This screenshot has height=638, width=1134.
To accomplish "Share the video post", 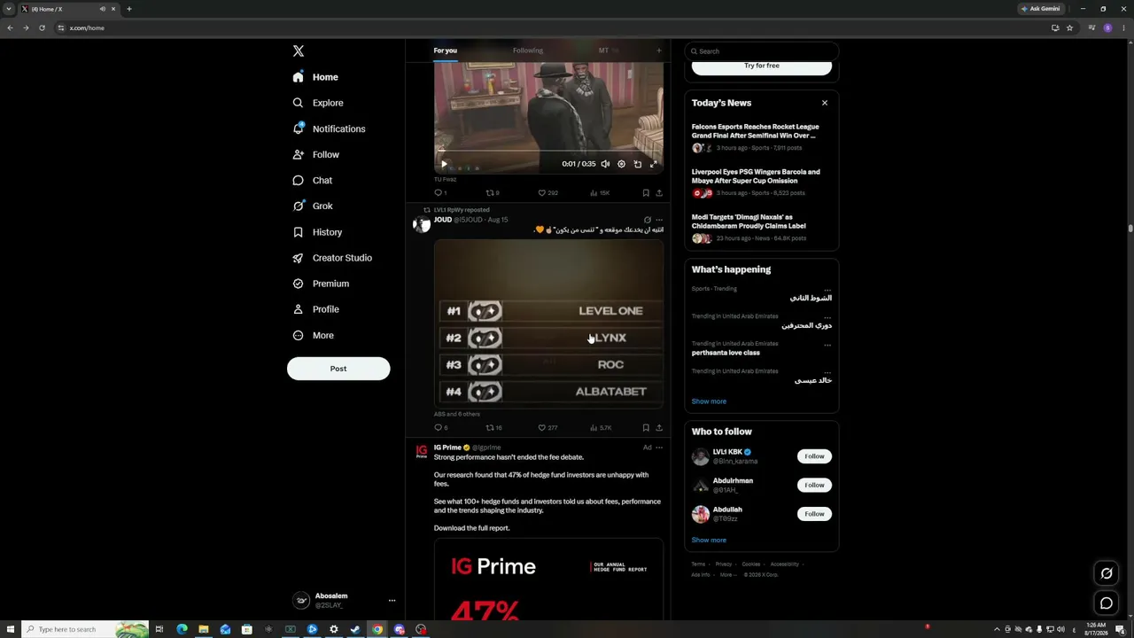I will pyautogui.click(x=658, y=192).
